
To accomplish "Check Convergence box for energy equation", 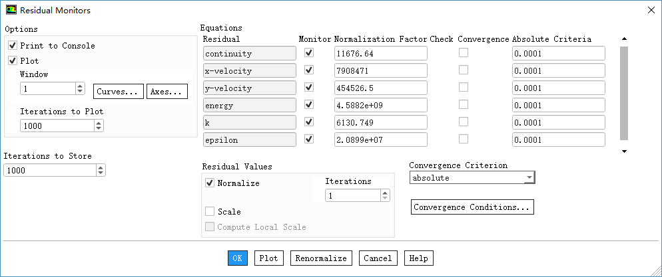I will [x=463, y=105].
